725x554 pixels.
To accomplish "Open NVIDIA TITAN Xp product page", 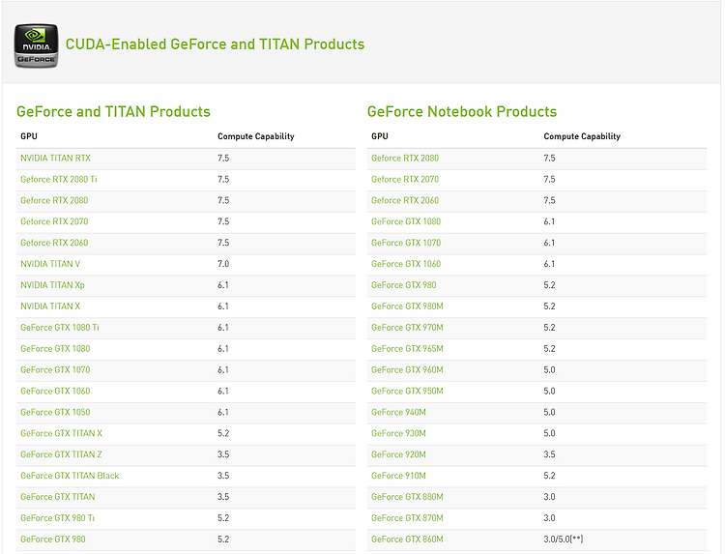I will pyautogui.click(x=52, y=285).
